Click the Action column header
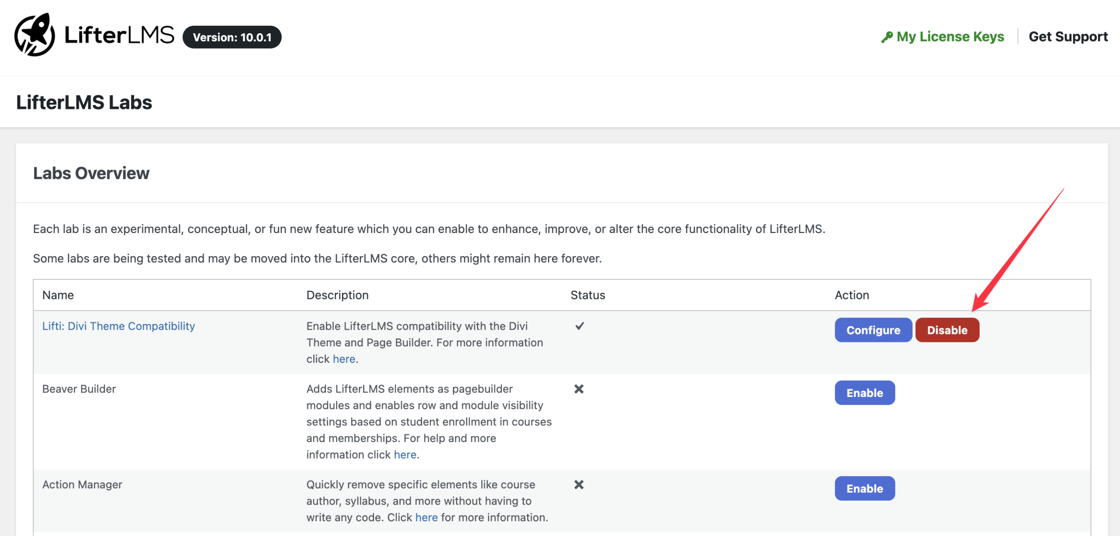 coord(852,295)
